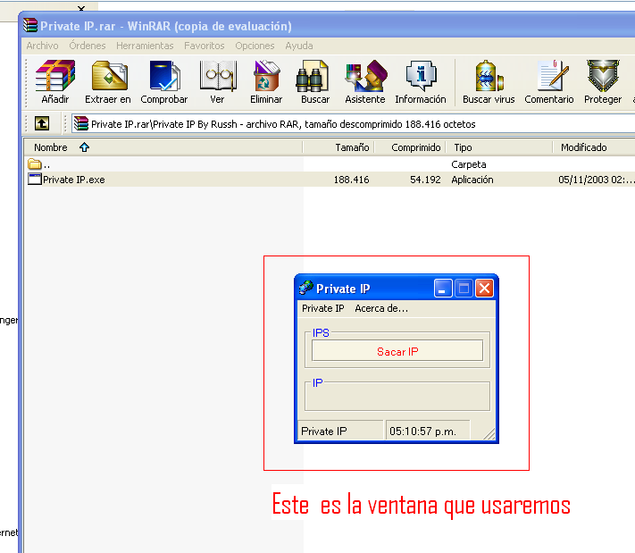Click the Eliminar toolbar icon
Image resolution: width=635 pixels, height=553 pixels.
[266, 75]
